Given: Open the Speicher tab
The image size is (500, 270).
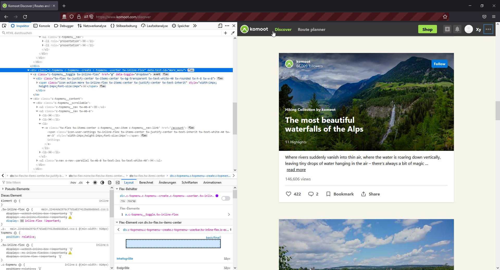Looking at the screenshot, I should (x=181, y=26).
